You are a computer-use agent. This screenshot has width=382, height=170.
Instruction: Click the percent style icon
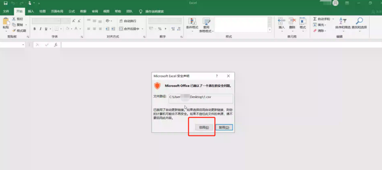pos(160,29)
